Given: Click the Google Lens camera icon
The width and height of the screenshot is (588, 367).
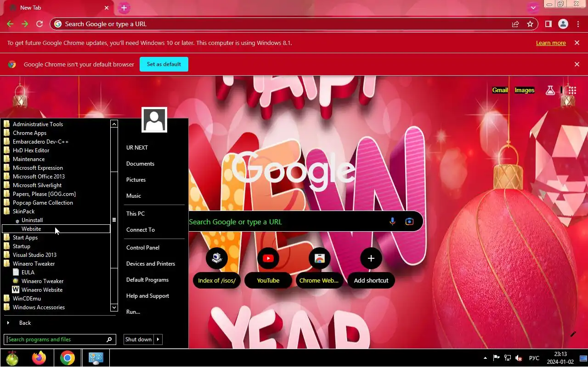Looking at the screenshot, I should point(409,222).
